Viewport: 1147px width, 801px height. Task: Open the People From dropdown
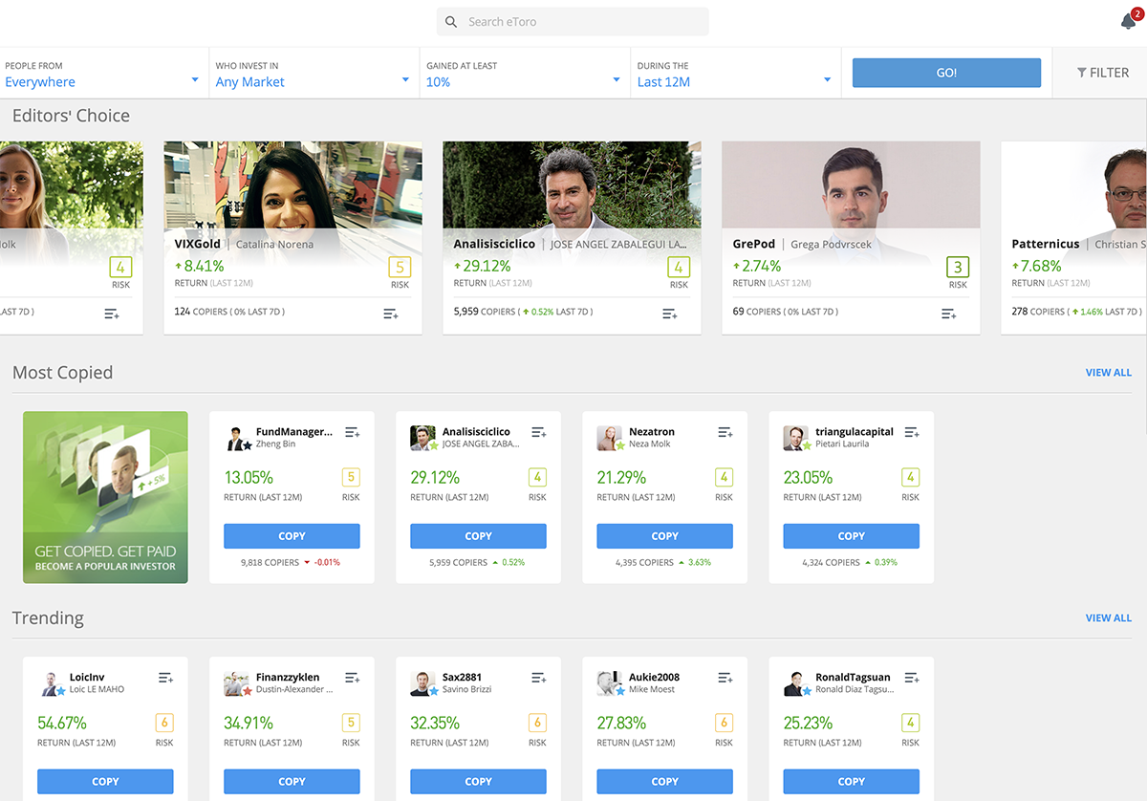click(103, 74)
